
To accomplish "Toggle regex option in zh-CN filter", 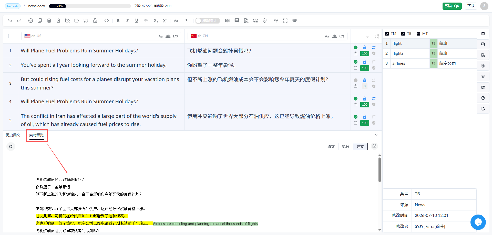I will click(342, 36).
